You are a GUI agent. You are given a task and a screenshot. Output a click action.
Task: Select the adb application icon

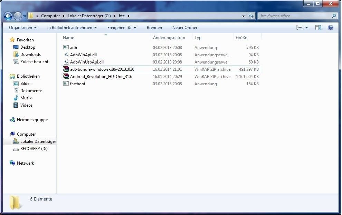tap(66, 47)
